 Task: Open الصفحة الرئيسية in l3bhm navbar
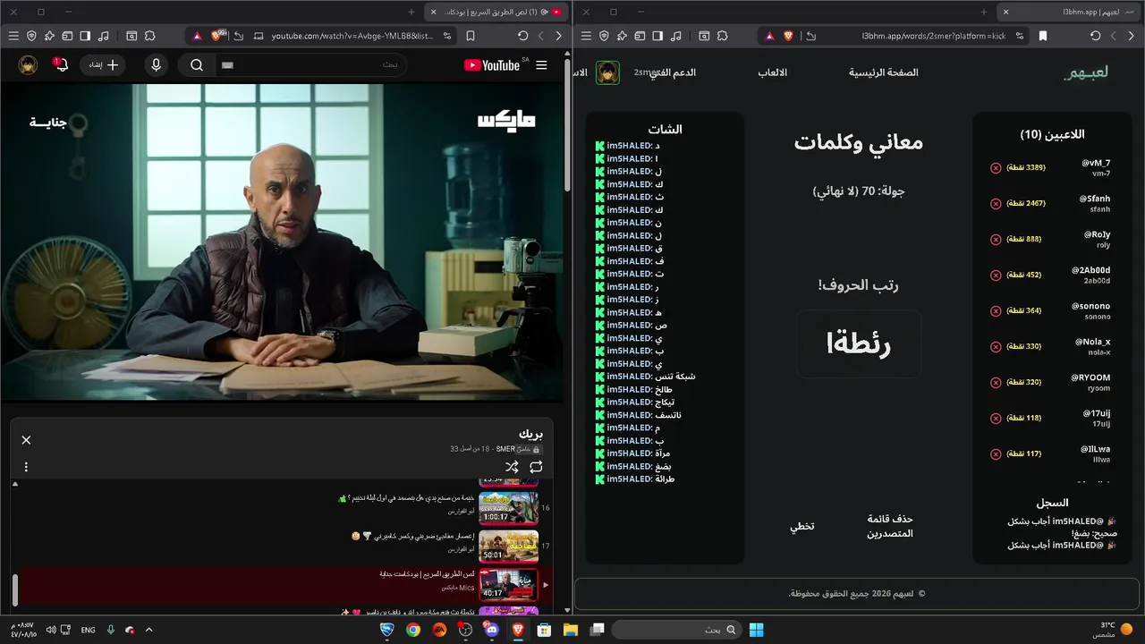click(884, 72)
